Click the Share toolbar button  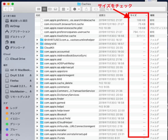(x=86, y=9)
